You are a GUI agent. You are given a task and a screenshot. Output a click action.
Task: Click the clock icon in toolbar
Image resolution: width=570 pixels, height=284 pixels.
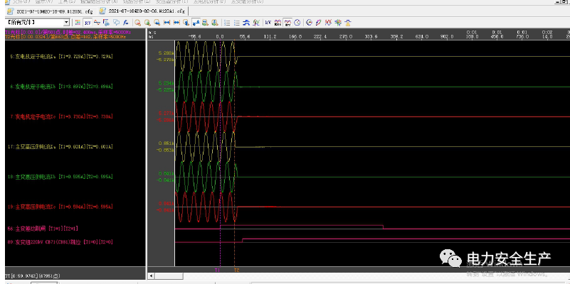coord(297,23)
